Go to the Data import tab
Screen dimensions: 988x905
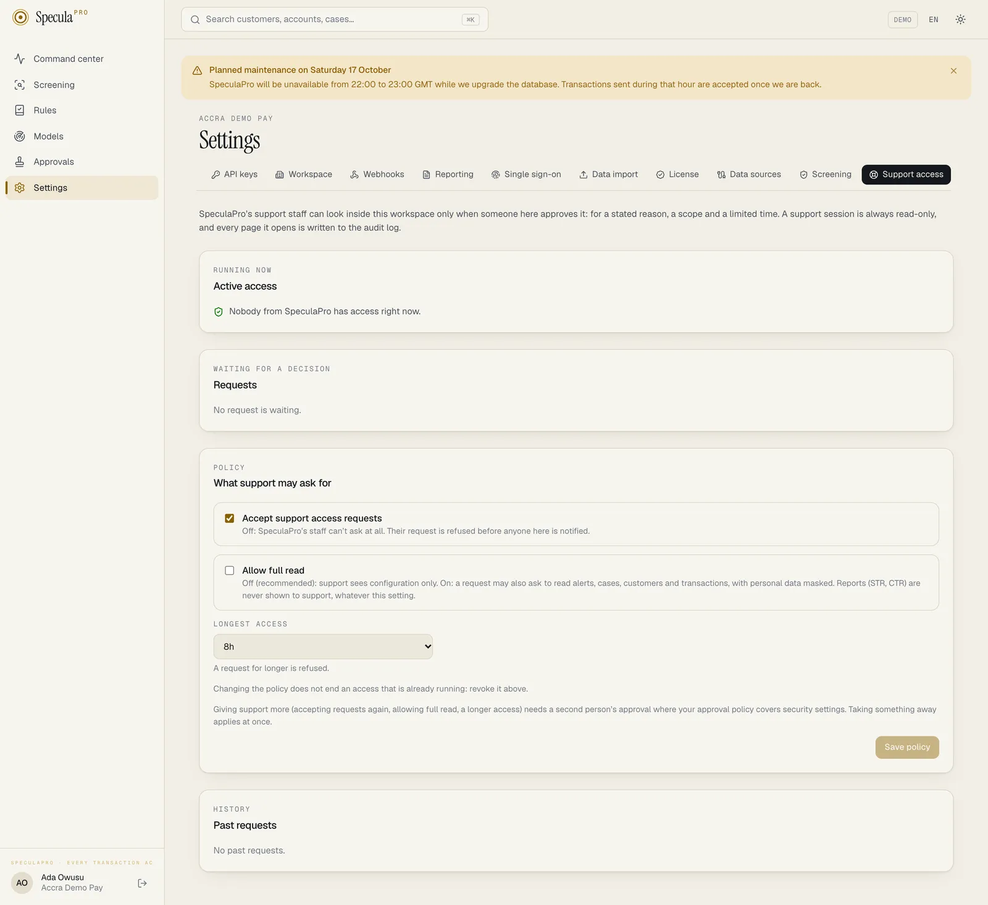pos(608,175)
